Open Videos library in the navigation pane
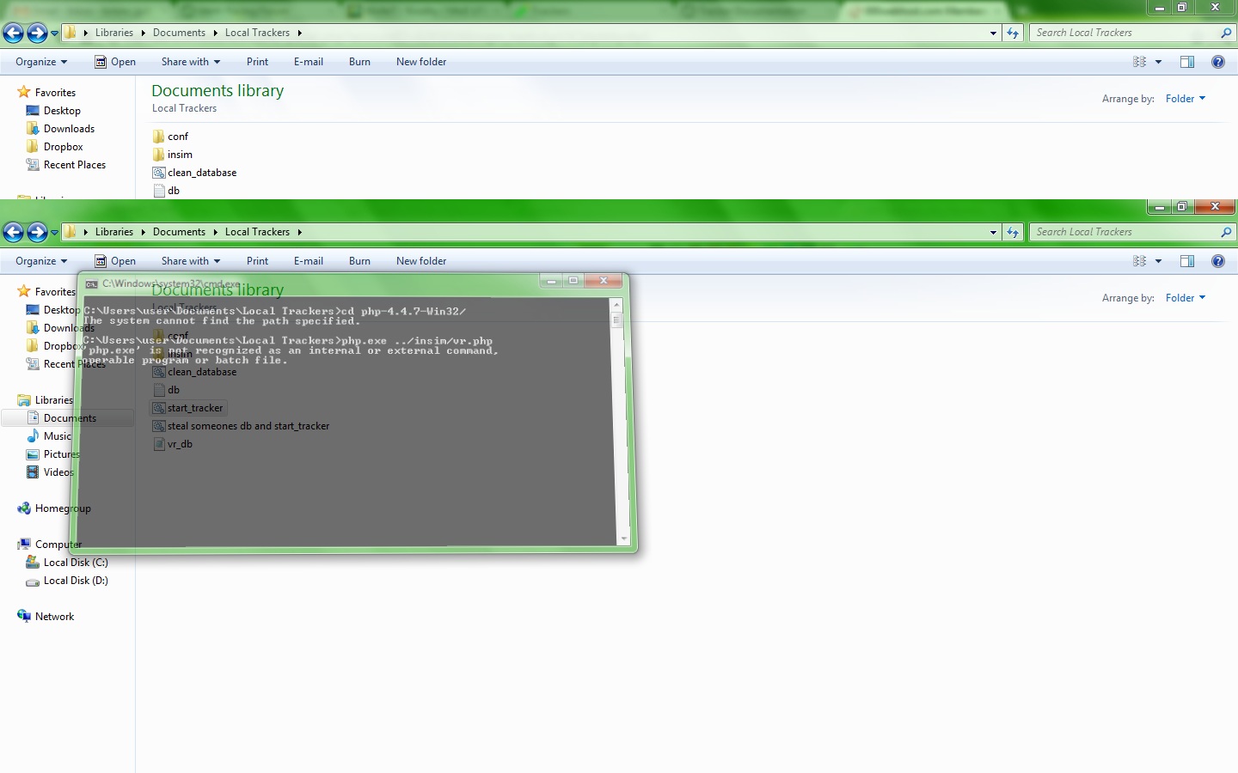The height and width of the screenshot is (773, 1238). (50, 472)
